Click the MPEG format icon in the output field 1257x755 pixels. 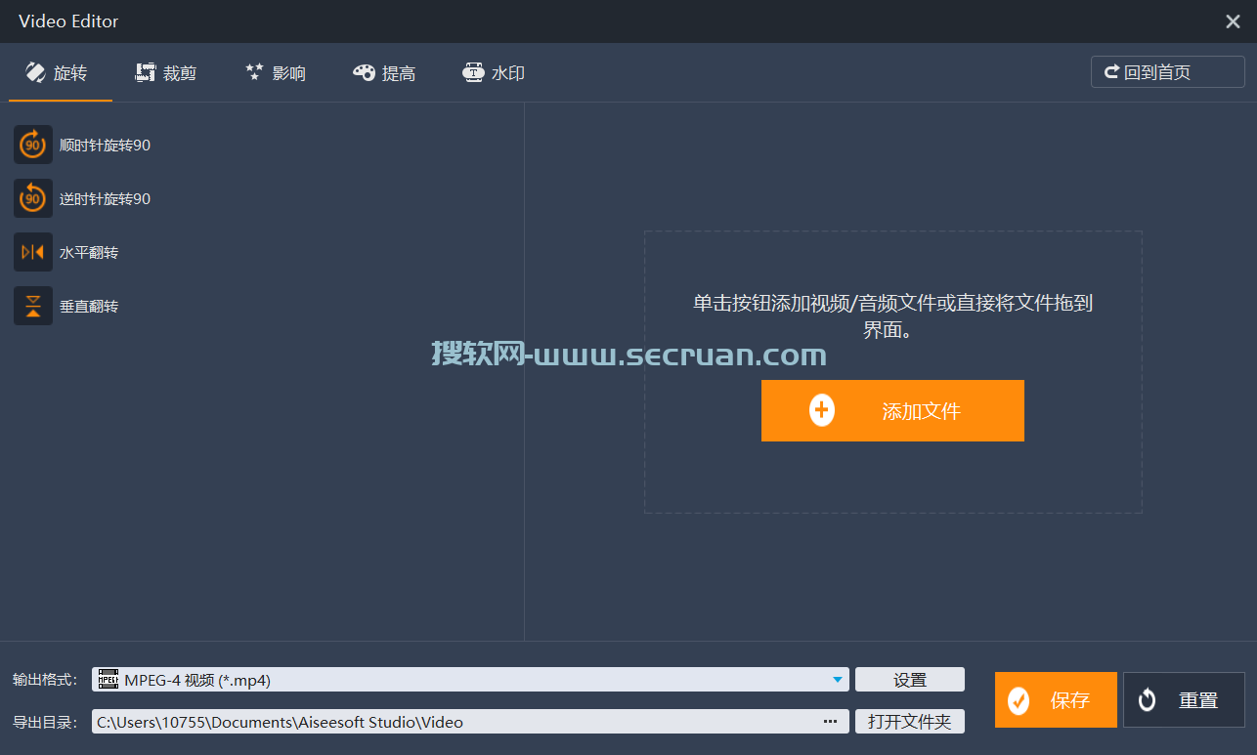tap(108, 679)
